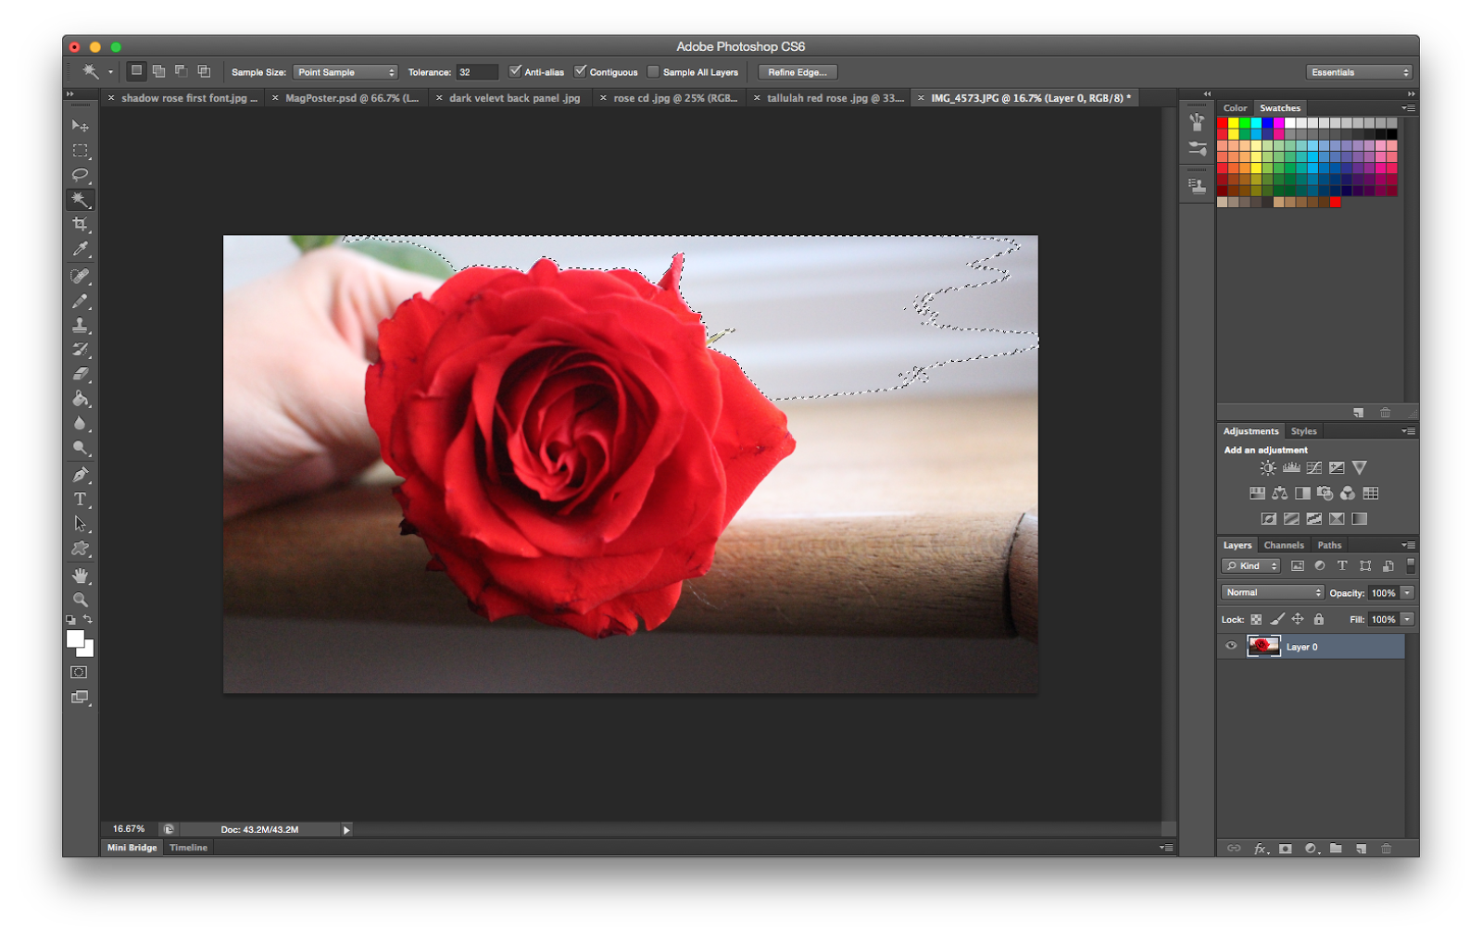Open the Sample Size dropdown
The image size is (1482, 942).
point(345,72)
